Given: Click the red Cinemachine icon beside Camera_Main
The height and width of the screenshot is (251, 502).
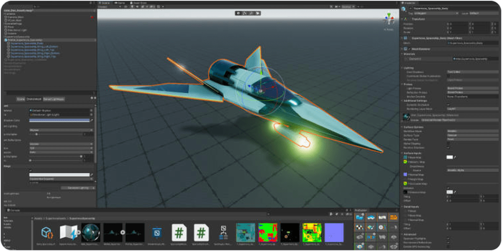Looking at the screenshot, I should [92, 17].
